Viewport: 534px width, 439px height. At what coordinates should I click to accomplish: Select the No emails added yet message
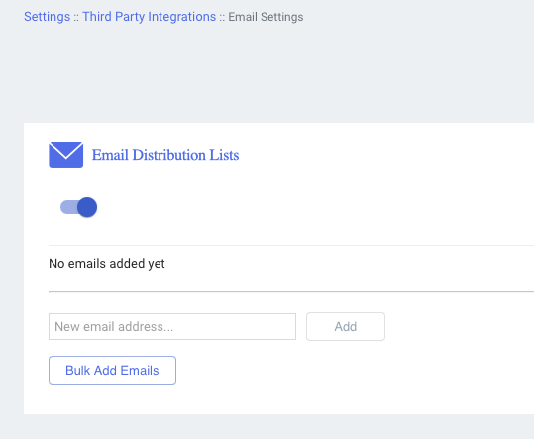(x=107, y=264)
